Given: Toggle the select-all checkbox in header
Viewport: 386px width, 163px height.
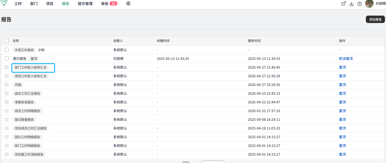Looking at the screenshot, I should point(7,41).
